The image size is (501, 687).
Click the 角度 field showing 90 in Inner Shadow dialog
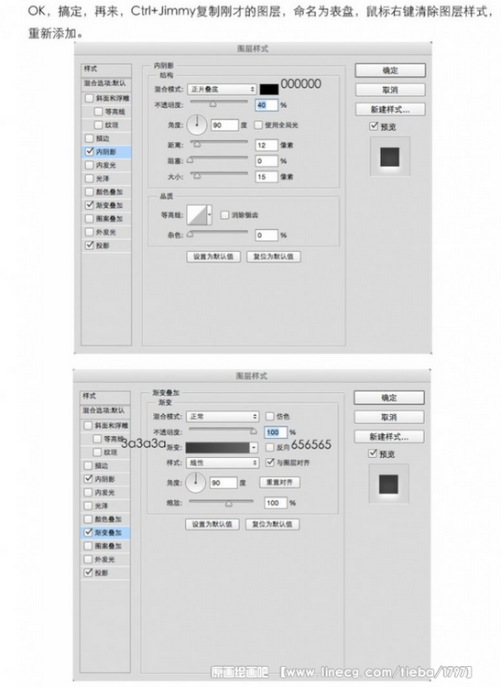coord(224,125)
